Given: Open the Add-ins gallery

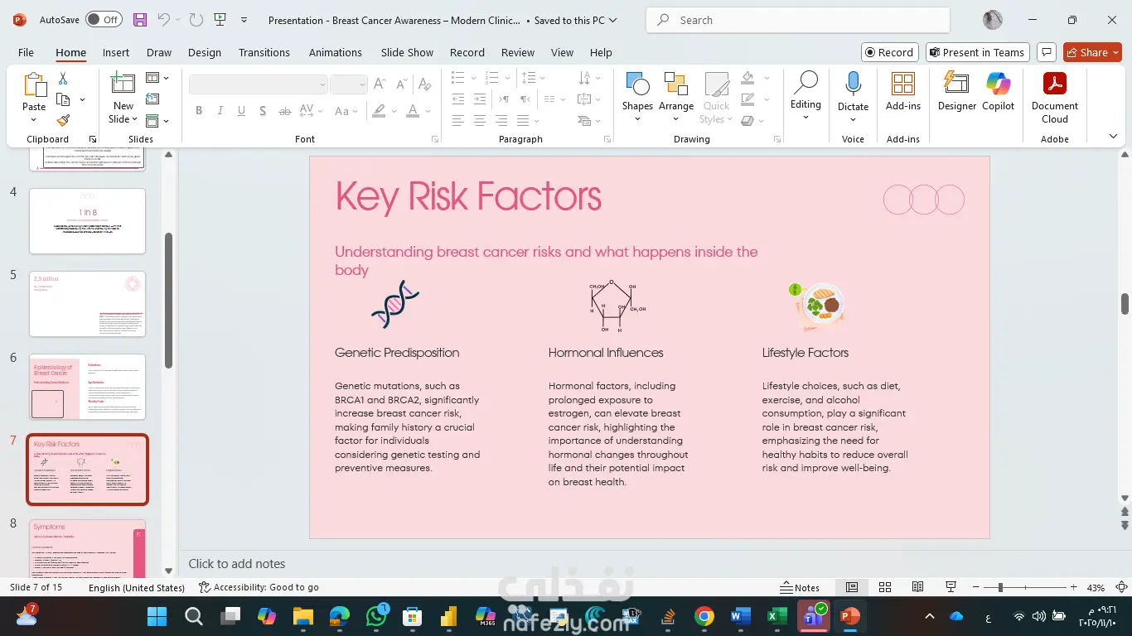Looking at the screenshot, I should [903, 91].
